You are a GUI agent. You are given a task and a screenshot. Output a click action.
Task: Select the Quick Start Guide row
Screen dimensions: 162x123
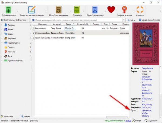(x=81, y=38)
